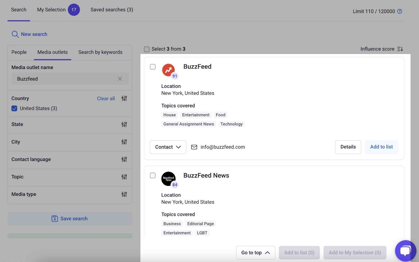Image resolution: width=419 pixels, height=262 pixels.
Task: Switch to the People tab
Action: (x=19, y=52)
